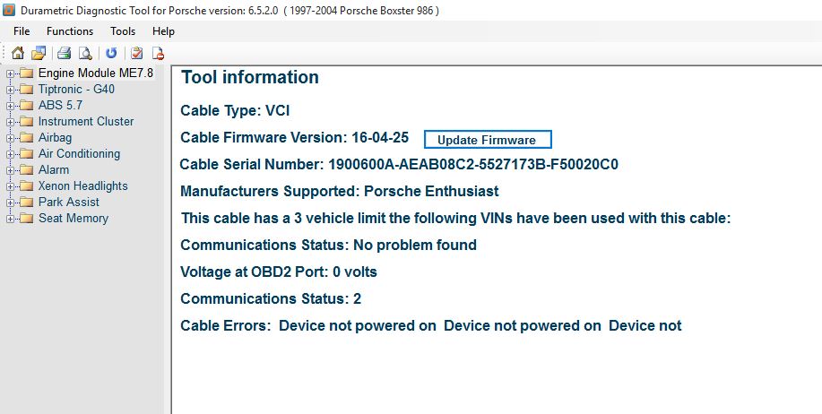This screenshot has height=414, width=822.
Task: Open the File menu
Action: tap(22, 31)
